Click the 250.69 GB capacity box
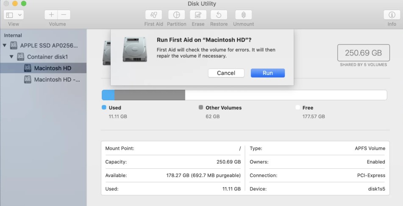Screen dimensions: 403x206 364,53
